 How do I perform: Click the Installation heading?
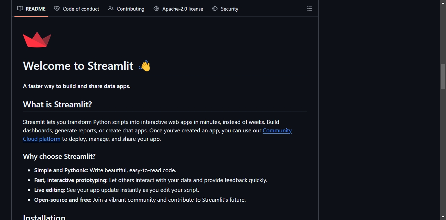[x=44, y=218]
